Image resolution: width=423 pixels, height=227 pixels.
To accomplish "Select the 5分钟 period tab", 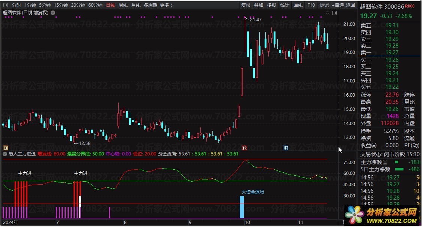I will tap(45, 5).
